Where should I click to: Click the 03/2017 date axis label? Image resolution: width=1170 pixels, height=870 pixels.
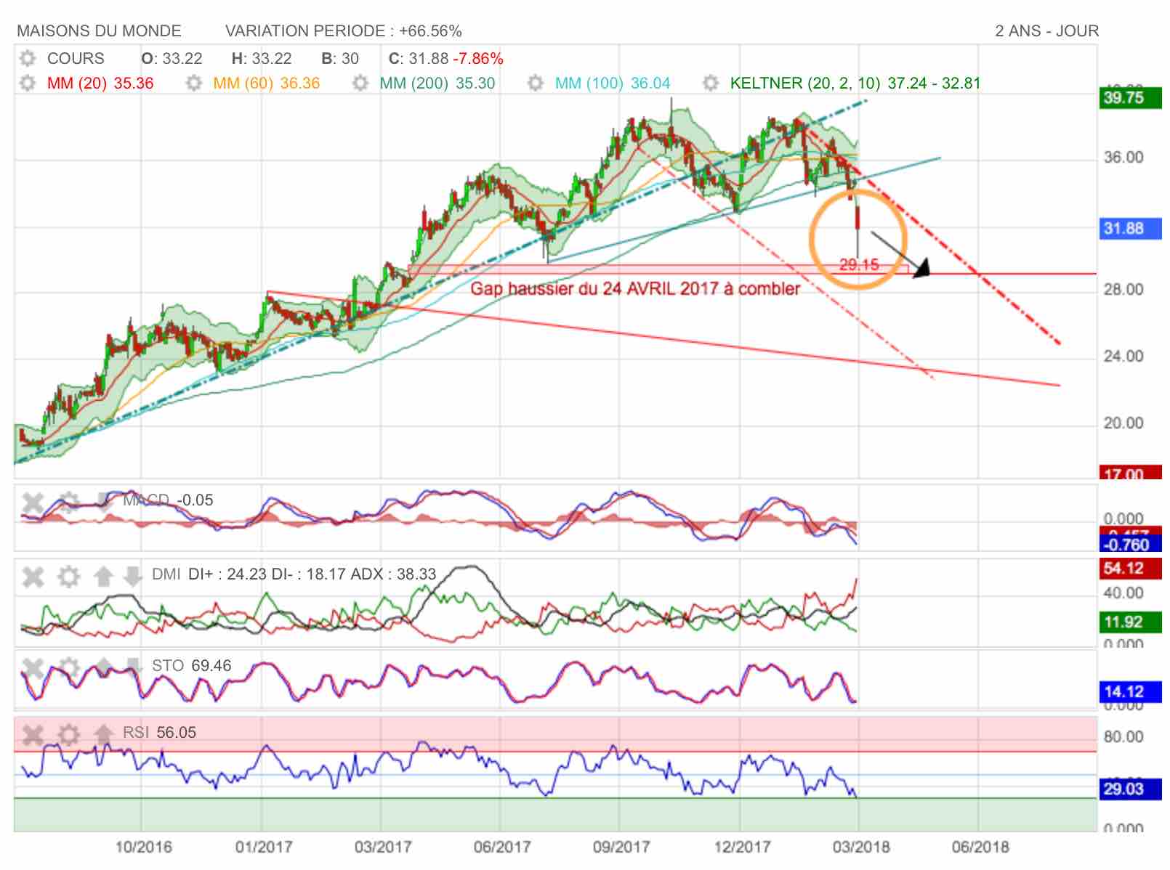coord(383,847)
